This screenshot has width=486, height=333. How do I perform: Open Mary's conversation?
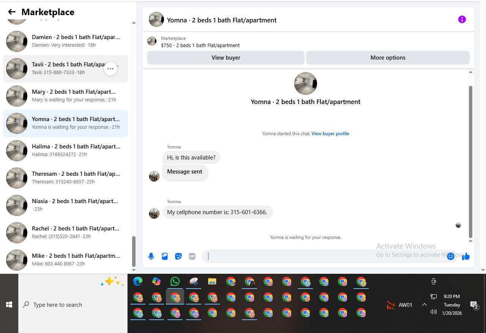coord(65,96)
